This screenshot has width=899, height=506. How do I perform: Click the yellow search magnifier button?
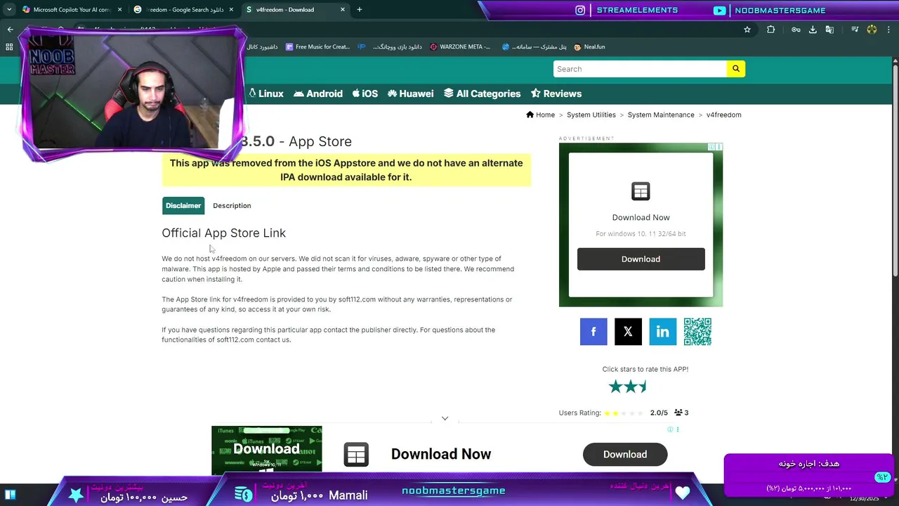point(736,69)
